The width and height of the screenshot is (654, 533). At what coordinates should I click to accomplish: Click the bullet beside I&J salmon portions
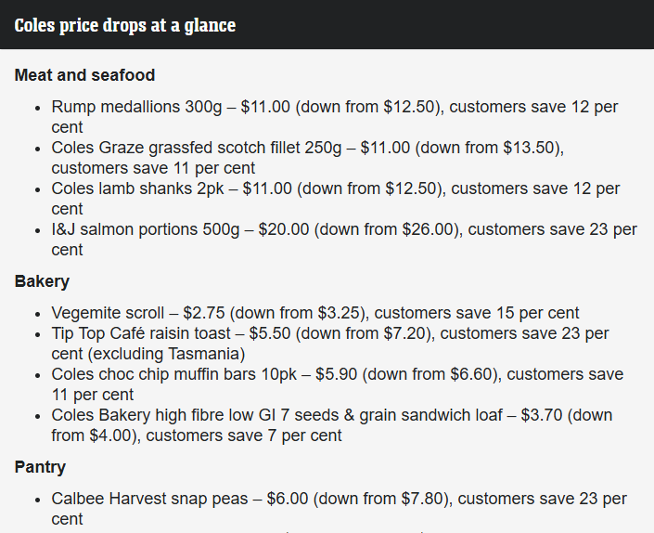[x=38, y=230]
